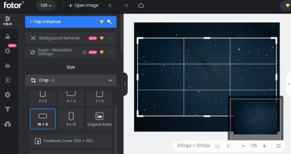
Task: Open the Effects flask icon
Action: [x=7, y=37]
